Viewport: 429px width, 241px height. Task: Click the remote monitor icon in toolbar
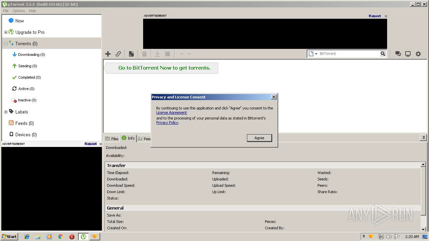pyautogui.click(x=408, y=54)
